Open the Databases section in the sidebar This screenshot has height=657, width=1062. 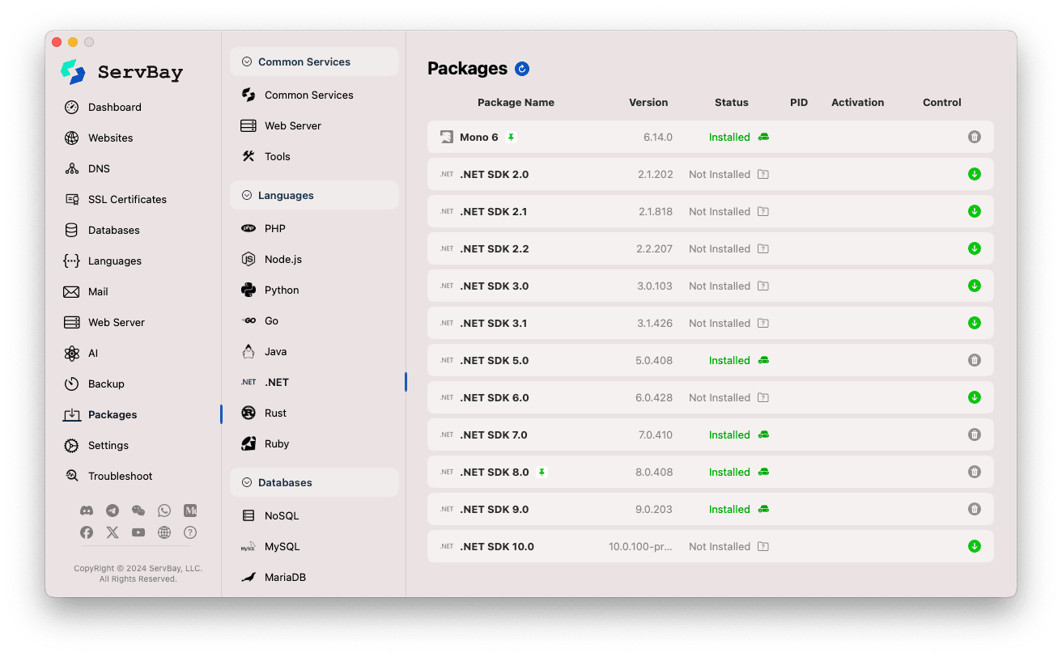(113, 230)
